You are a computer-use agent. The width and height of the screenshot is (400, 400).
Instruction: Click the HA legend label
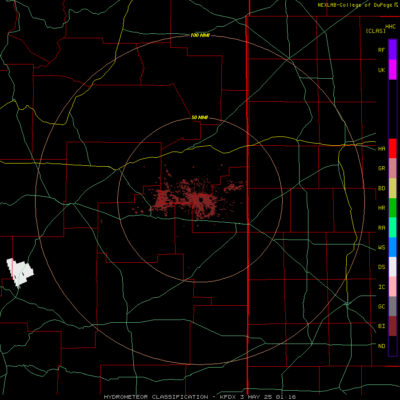tap(381, 149)
